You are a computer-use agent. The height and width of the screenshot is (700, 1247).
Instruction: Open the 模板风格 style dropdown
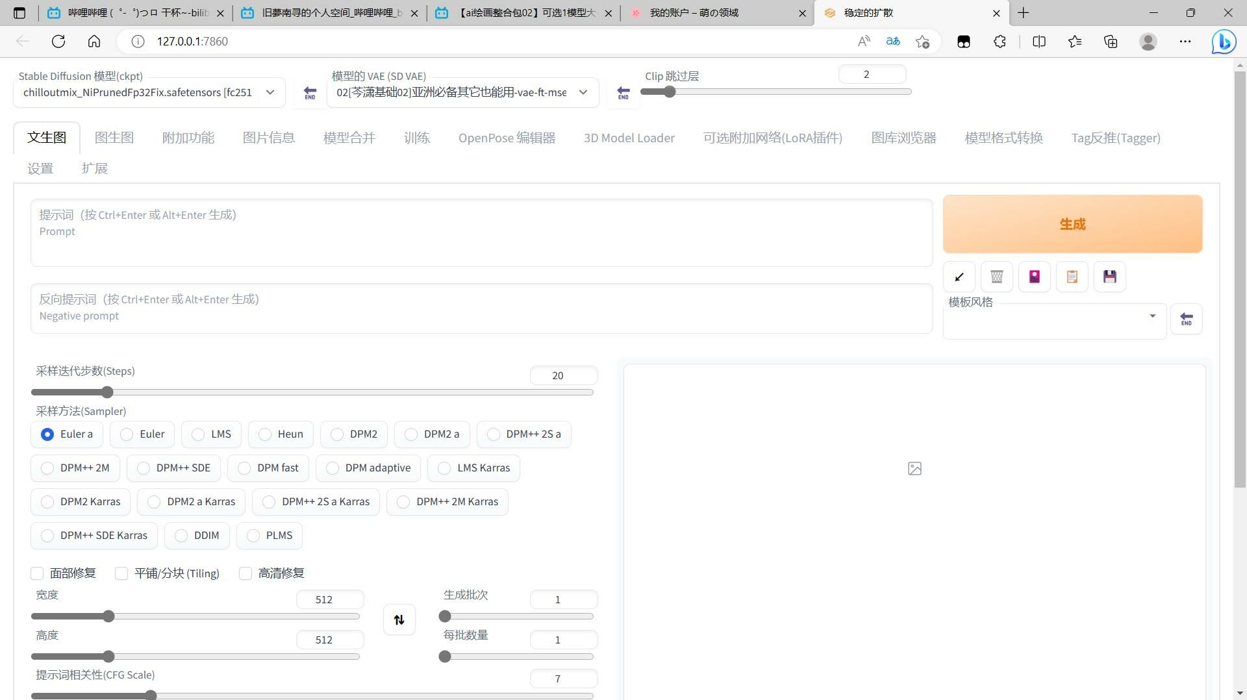(1053, 319)
